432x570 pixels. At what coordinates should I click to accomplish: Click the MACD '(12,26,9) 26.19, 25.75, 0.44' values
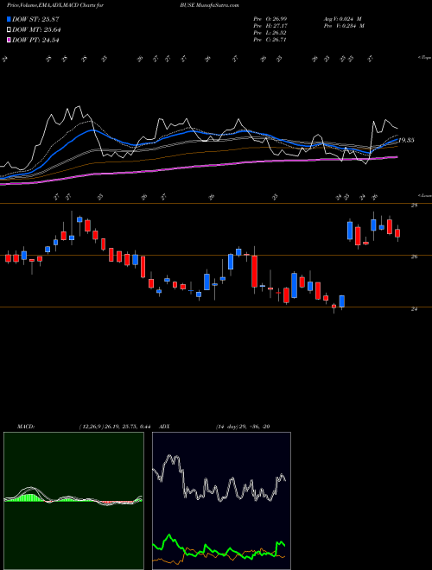point(114,427)
